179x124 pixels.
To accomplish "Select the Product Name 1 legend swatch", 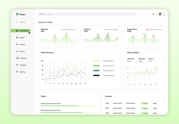I will pos(96,61).
